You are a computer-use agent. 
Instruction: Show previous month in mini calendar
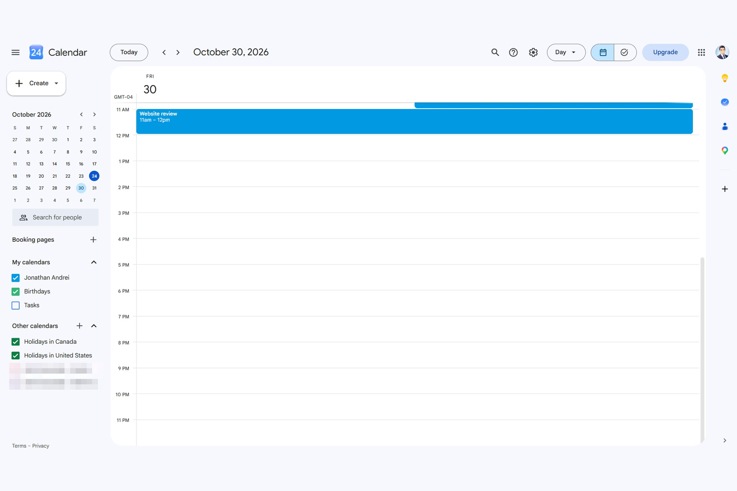tap(82, 115)
